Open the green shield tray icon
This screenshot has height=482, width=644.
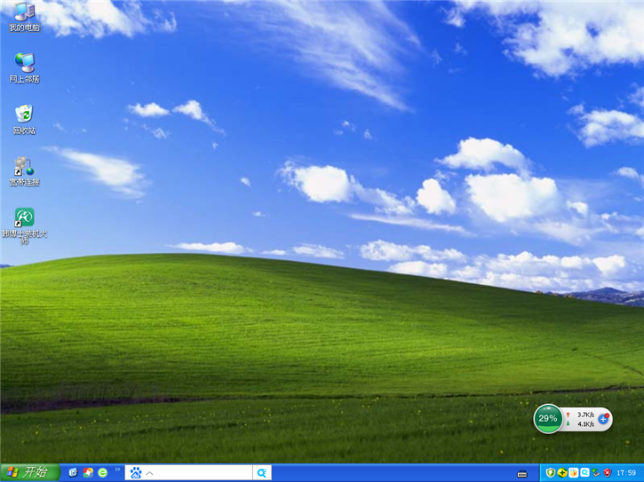(x=551, y=473)
